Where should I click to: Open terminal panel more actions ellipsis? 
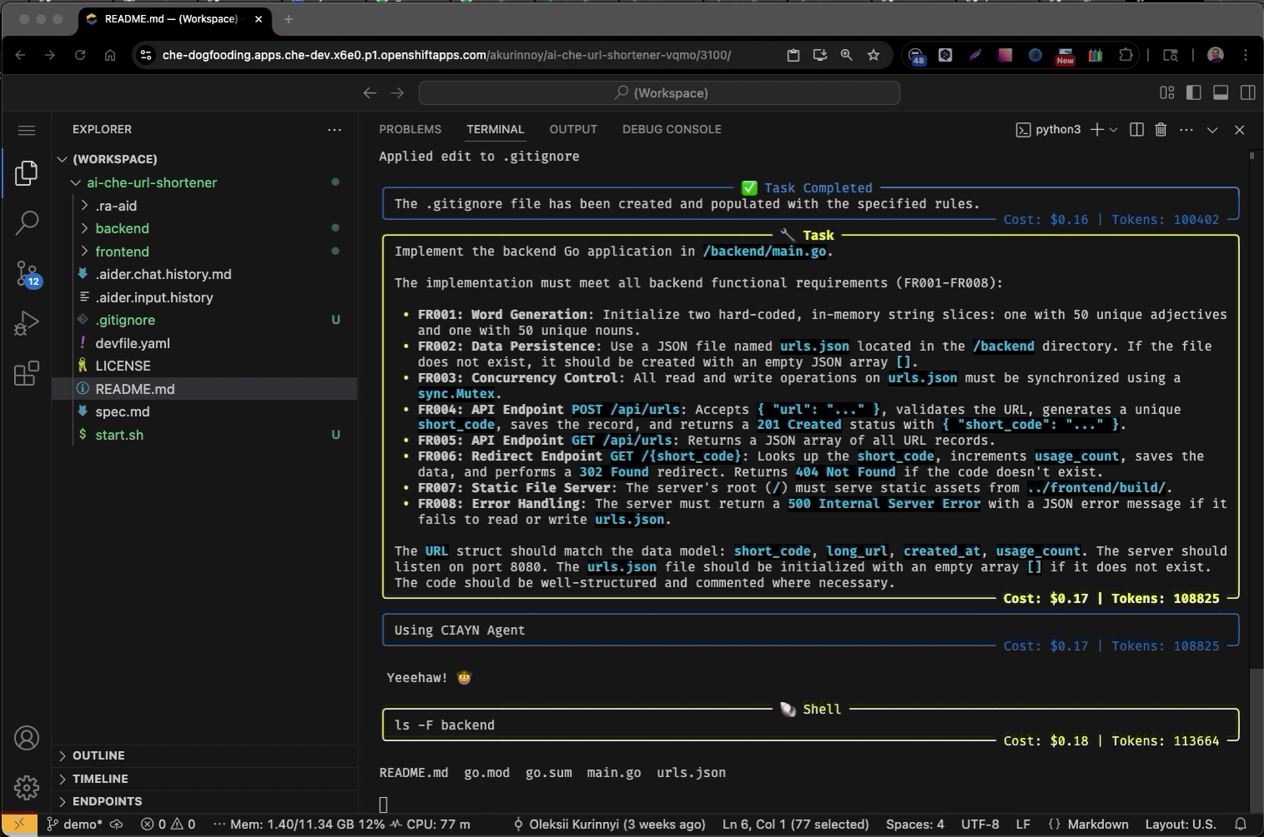(1187, 129)
